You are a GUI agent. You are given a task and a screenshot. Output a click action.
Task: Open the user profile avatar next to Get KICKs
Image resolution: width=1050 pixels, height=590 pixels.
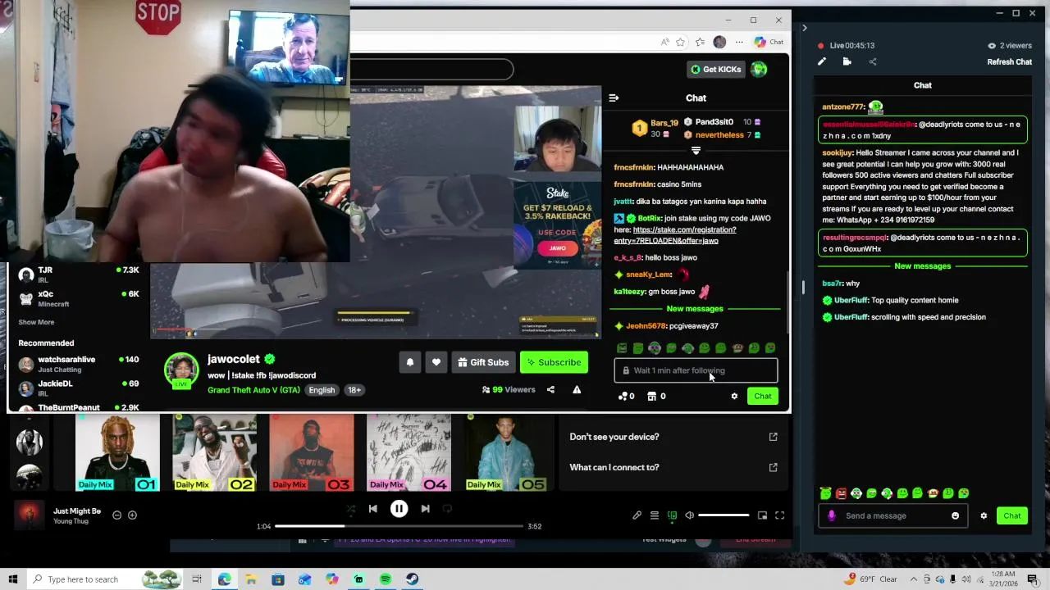pos(759,70)
